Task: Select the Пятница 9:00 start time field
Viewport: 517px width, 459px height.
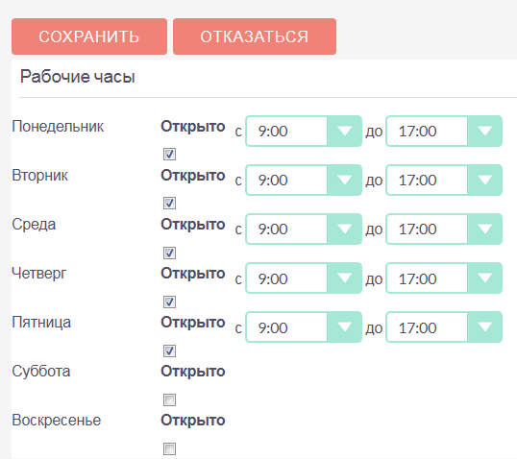Action: (x=286, y=327)
